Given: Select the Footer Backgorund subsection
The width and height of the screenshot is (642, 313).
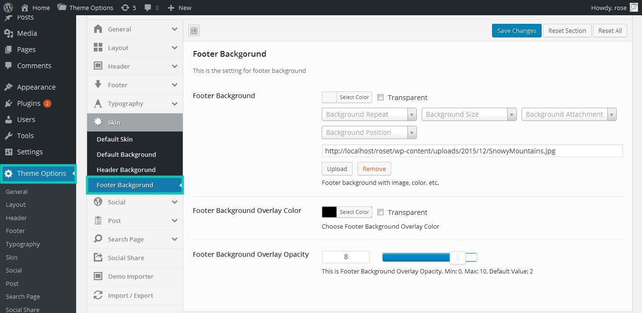Looking at the screenshot, I should tap(135, 185).
